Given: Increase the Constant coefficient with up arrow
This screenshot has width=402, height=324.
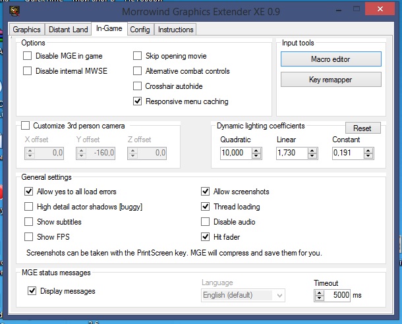Looking at the screenshot, I should (x=368, y=151).
